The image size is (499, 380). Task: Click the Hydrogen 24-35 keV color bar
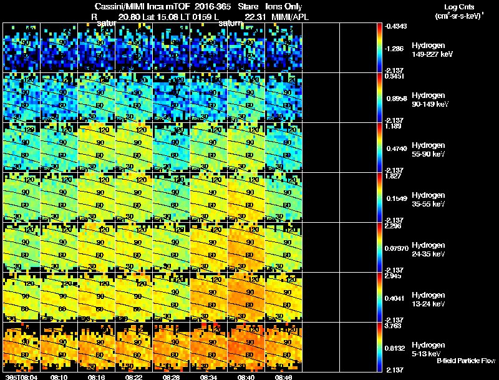pos(379,248)
